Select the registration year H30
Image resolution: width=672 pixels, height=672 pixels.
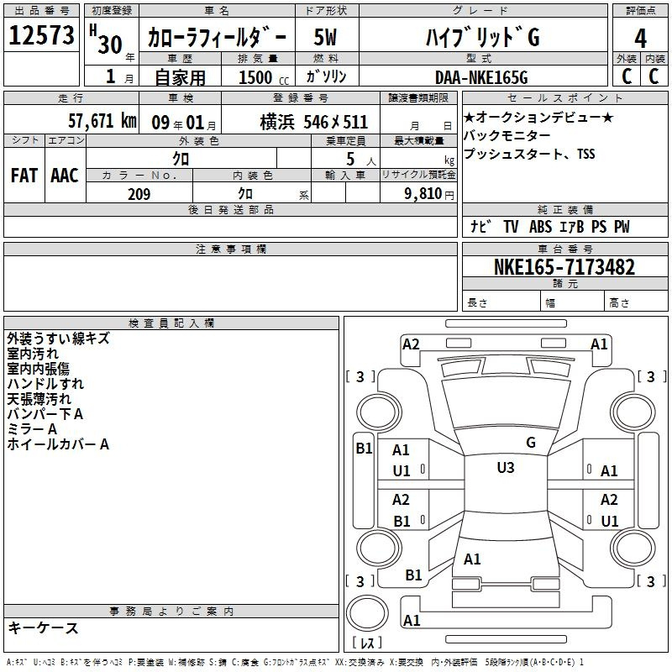(x=107, y=39)
